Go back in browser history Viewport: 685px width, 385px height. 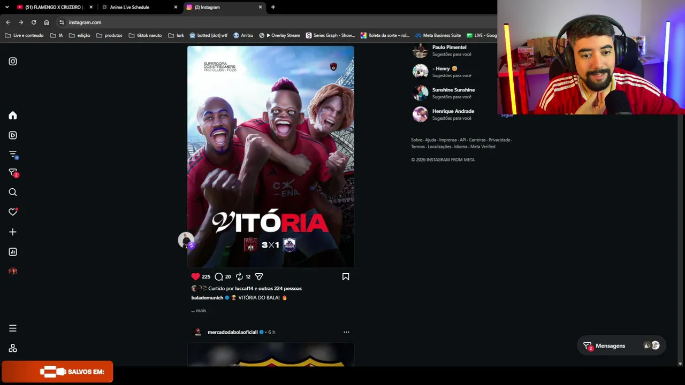coord(8,22)
